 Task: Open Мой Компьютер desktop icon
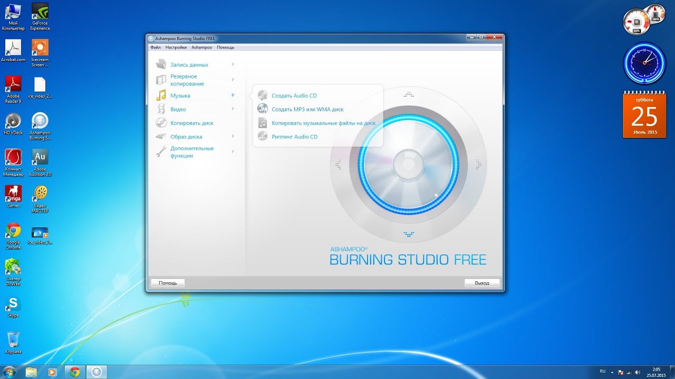13,17
